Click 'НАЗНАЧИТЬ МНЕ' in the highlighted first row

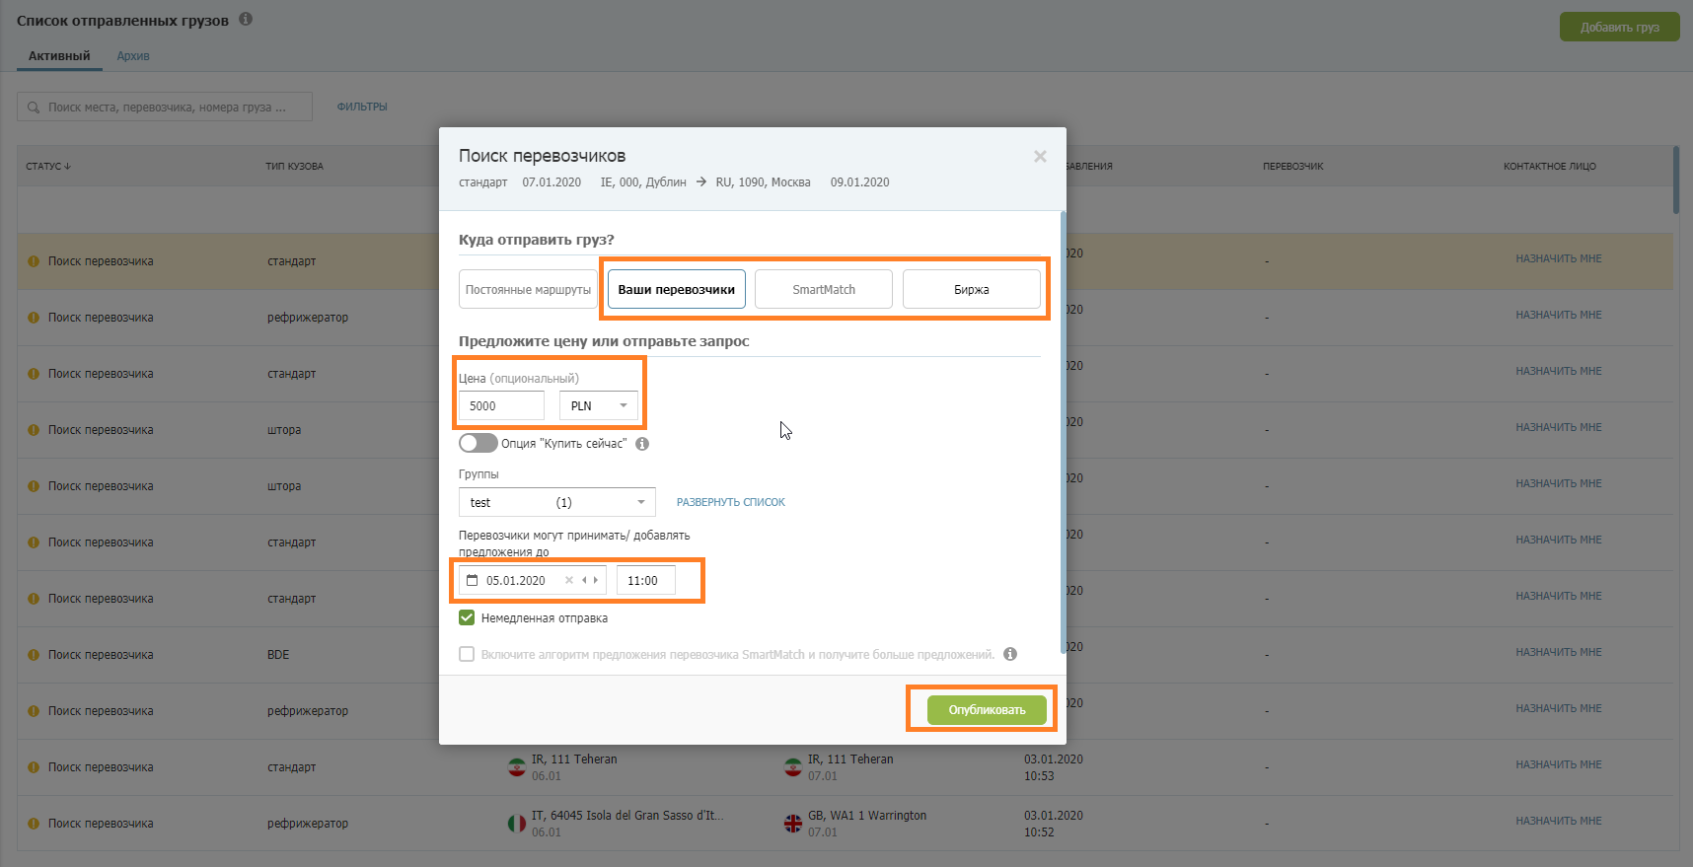[x=1559, y=258]
